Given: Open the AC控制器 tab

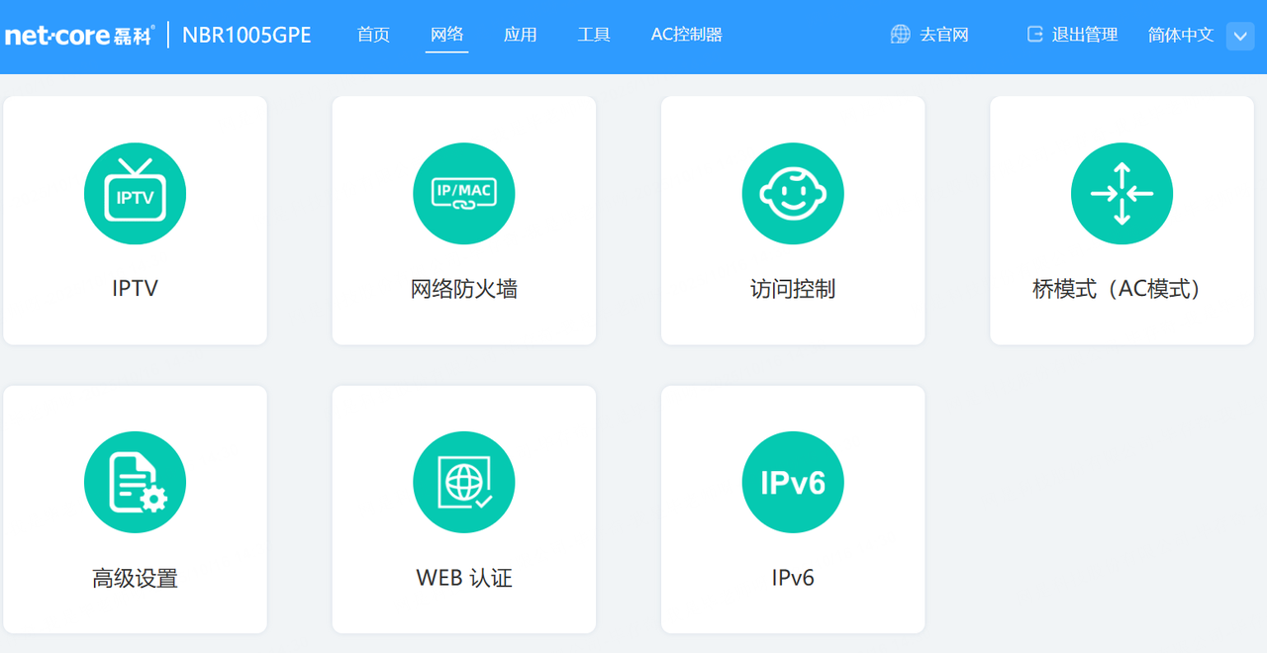Looking at the screenshot, I should coord(687,35).
